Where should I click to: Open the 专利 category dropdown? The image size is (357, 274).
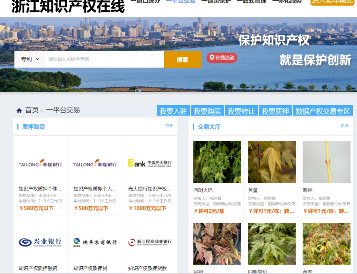click(30, 59)
